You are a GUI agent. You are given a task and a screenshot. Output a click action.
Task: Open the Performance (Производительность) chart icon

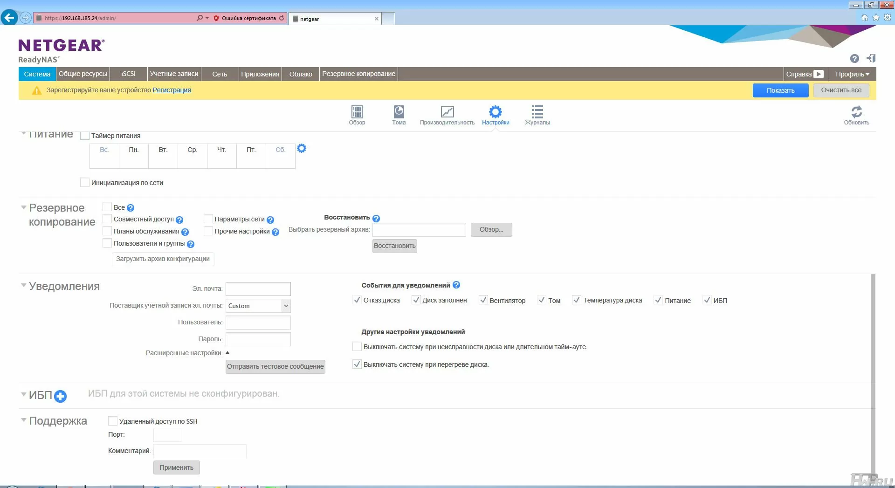447,112
